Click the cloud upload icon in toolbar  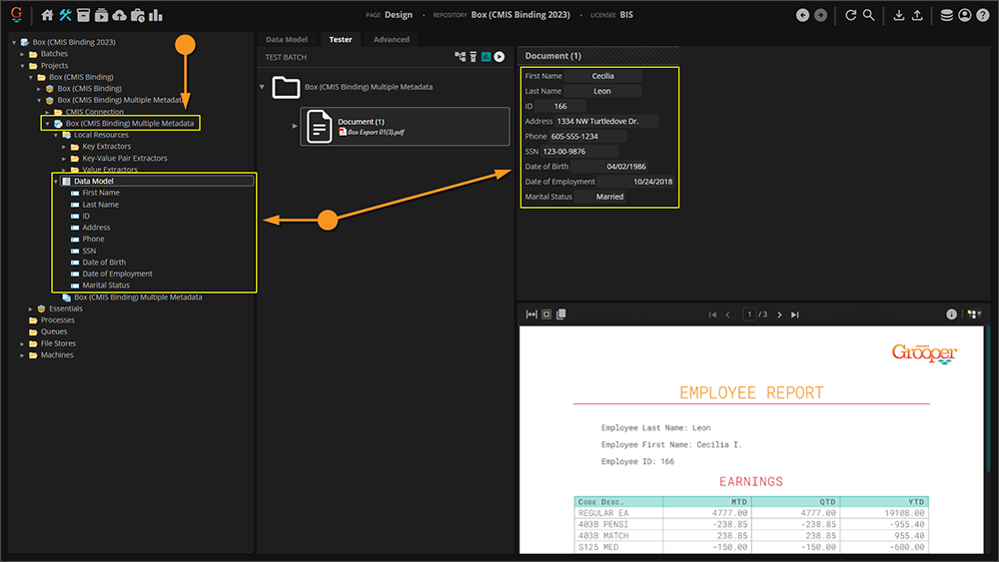point(120,15)
